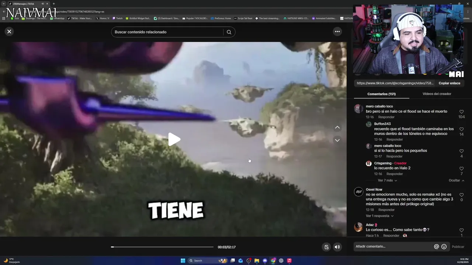Open the three-dot more options menu

[x=337, y=32]
